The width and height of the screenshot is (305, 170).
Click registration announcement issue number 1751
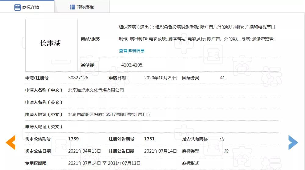[x=149, y=139]
